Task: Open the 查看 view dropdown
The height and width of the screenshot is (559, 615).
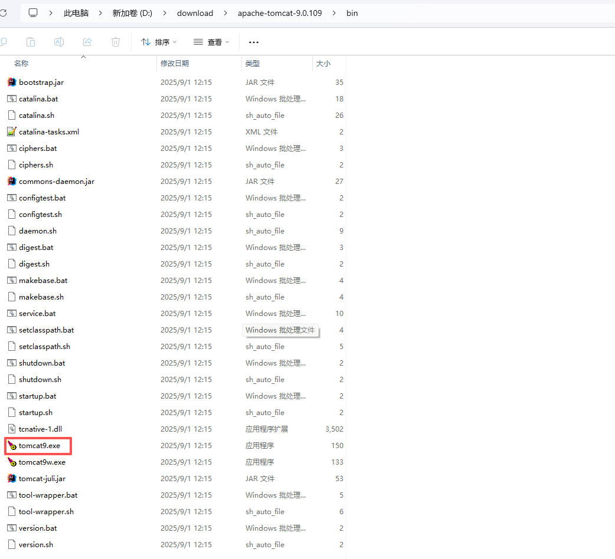Action: pos(211,42)
